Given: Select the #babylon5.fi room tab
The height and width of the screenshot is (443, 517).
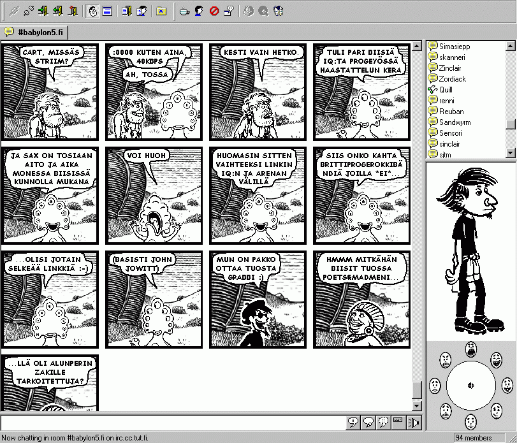Looking at the screenshot, I should (x=34, y=33).
